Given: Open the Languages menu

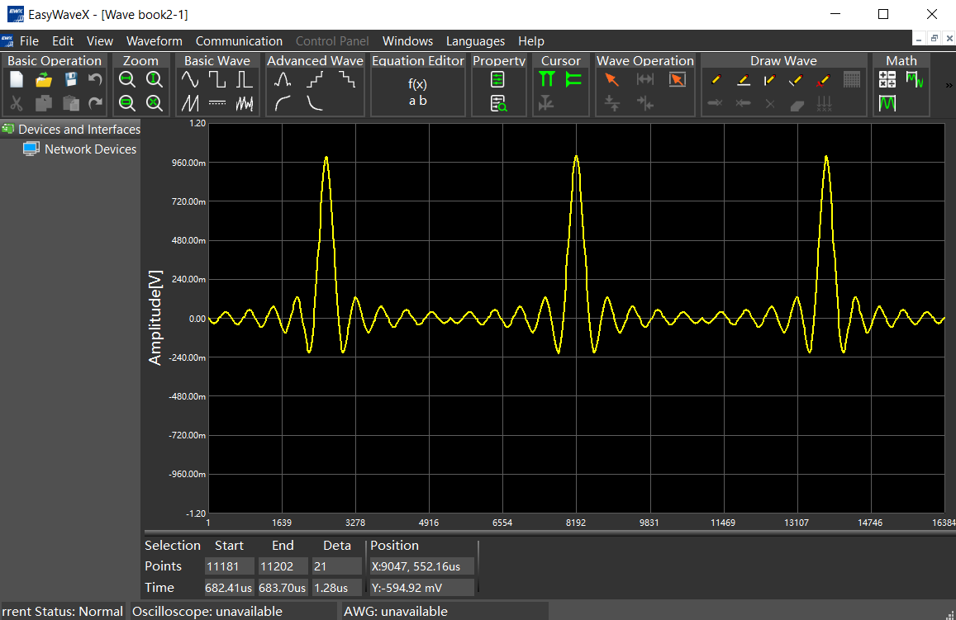Looking at the screenshot, I should pyautogui.click(x=476, y=40).
